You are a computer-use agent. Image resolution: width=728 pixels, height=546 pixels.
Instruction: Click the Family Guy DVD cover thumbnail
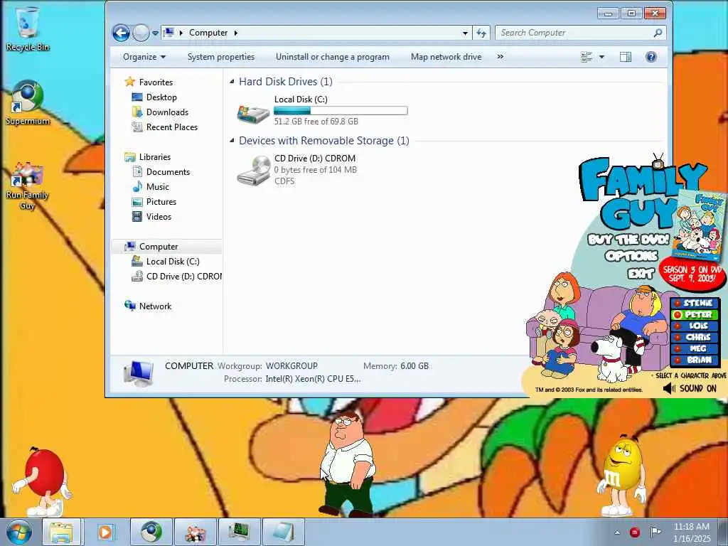(x=698, y=225)
